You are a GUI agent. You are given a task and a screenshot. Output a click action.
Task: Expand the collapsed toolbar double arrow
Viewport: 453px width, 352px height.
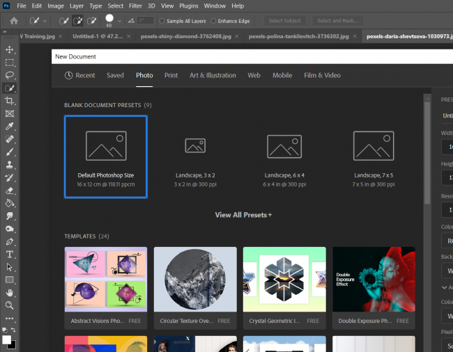tap(5, 32)
